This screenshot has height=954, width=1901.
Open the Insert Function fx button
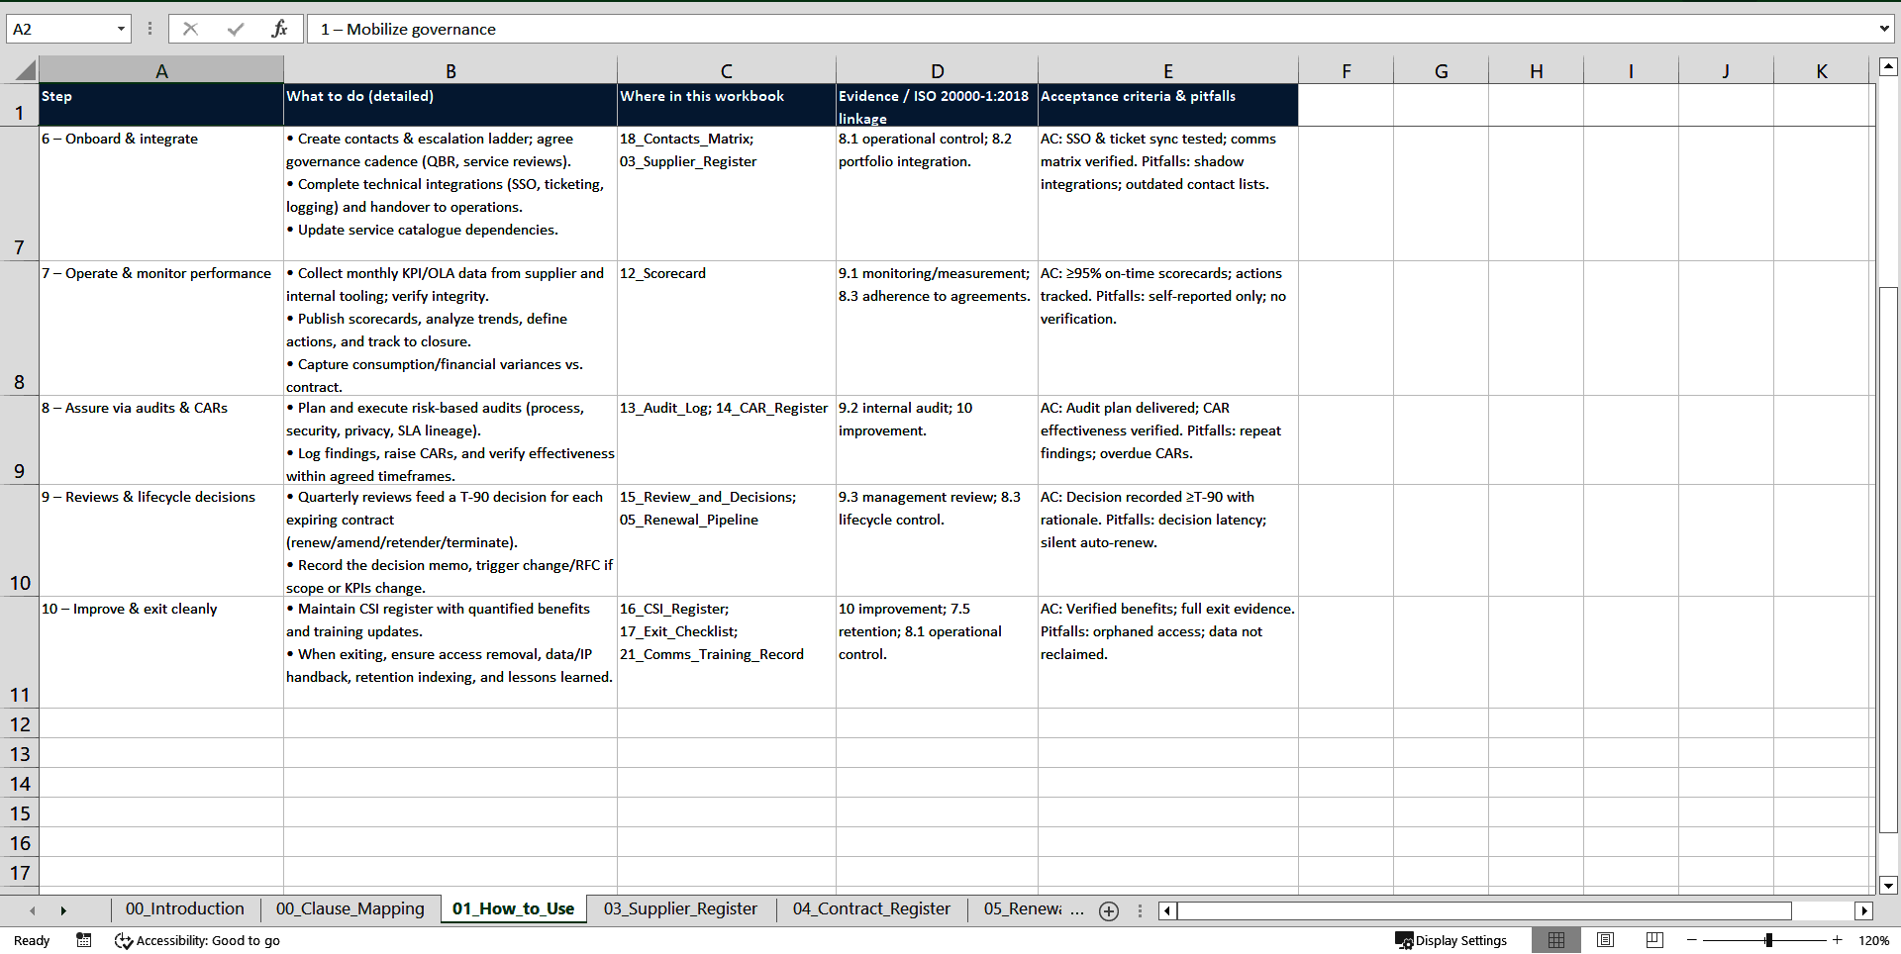click(x=279, y=29)
